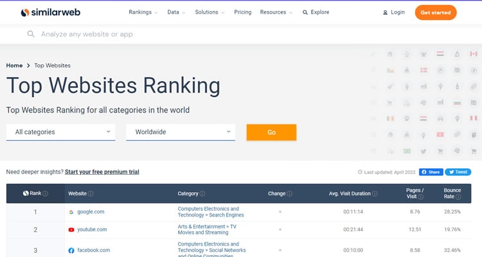Click the Rank column header
Screen dimensions: 482x257
click(35, 193)
